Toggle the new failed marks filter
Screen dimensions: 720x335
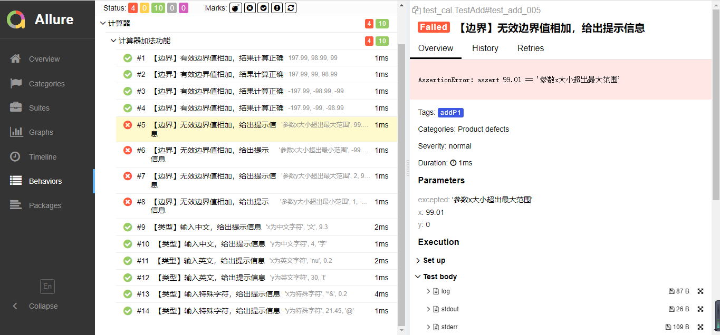tap(249, 8)
